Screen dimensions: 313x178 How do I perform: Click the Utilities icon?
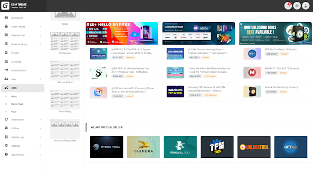click(x=6, y=128)
